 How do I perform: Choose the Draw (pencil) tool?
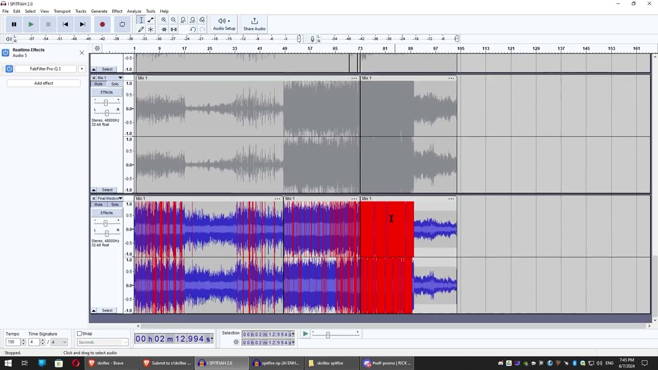click(141, 29)
